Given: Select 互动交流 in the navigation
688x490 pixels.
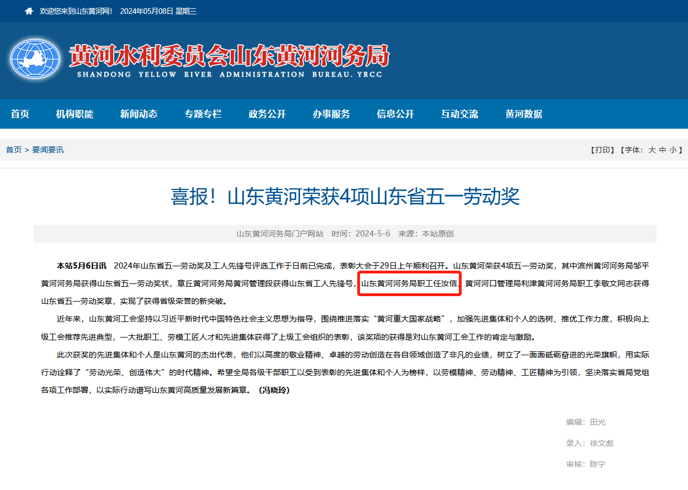Looking at the screenshot, I should click(x=459, y=114).
